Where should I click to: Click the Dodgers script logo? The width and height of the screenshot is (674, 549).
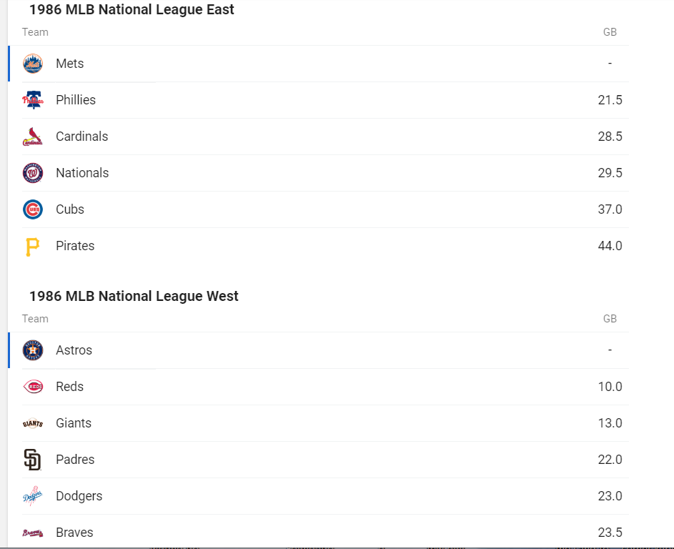click(33, 496)
